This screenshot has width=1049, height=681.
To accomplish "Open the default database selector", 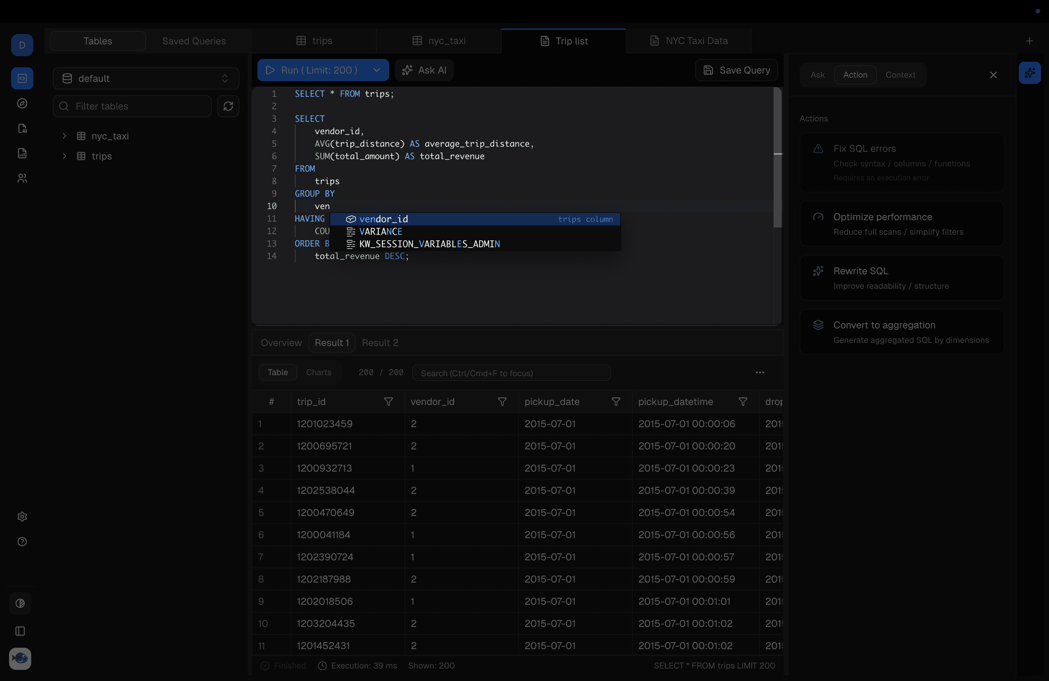I will pos(146,78).
